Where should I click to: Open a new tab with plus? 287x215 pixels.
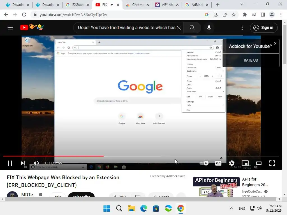point(217,5)
